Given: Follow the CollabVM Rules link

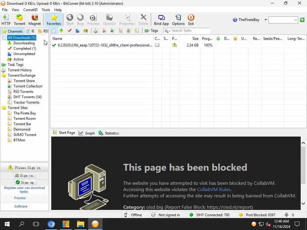Looking at the screenshot, I should click(213, 190).
